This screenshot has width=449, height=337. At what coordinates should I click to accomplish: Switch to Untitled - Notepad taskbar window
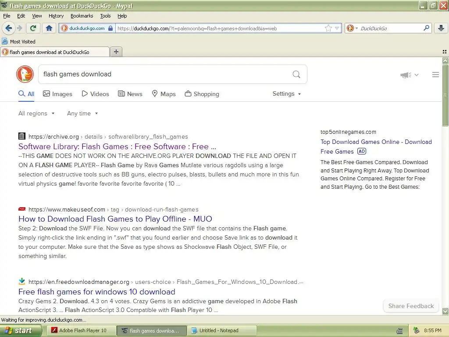coord(221,330)
